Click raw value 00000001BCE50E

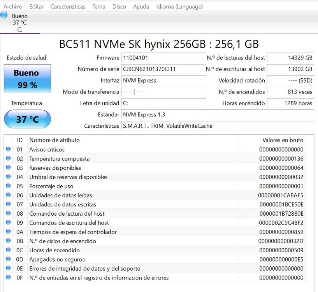[281, 204]
